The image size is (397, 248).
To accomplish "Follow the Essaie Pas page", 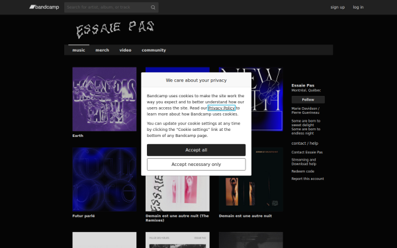I will 308,100.
